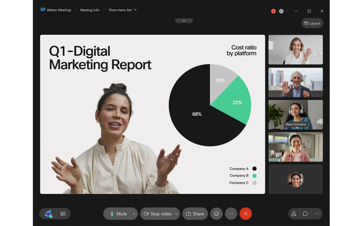362x226 pixels.
Task: Click the Company B green legend swatch
Action: click(254, 176)
